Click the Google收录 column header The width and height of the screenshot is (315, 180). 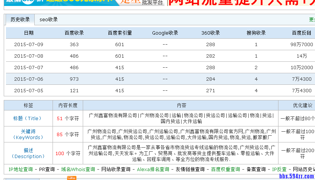click(x=165, y=33)
